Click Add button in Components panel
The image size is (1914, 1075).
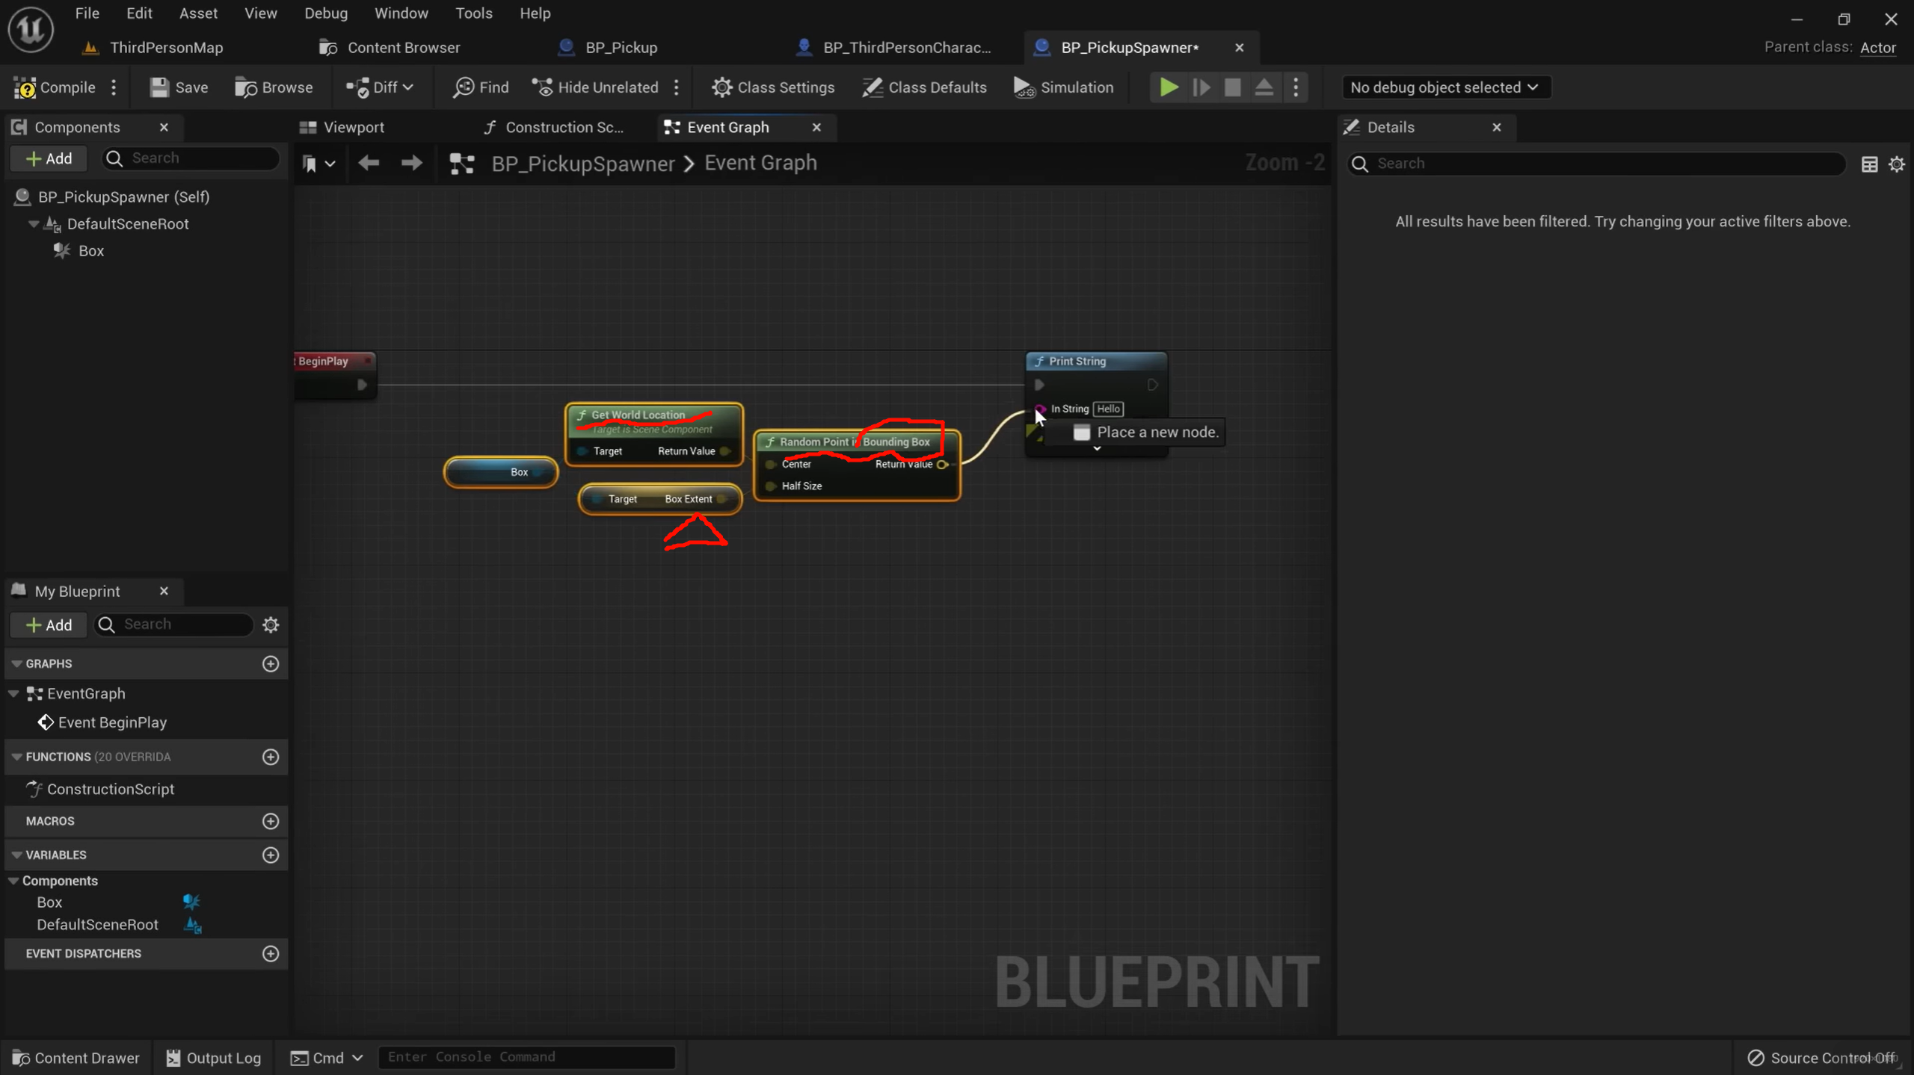click(49, 158)
